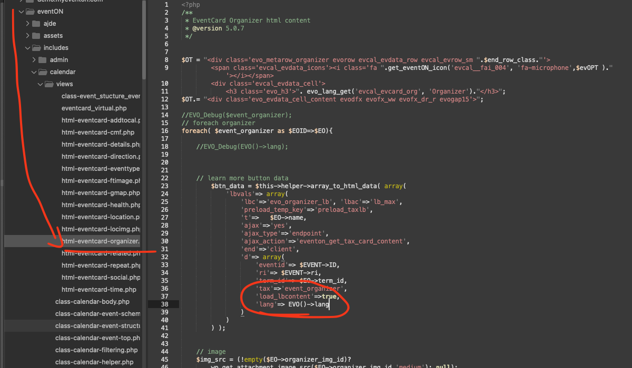This screenshot has width=632, height=368.
Task: Open eventcard_virtual.php in the sidebar
Action: point(94,108)
